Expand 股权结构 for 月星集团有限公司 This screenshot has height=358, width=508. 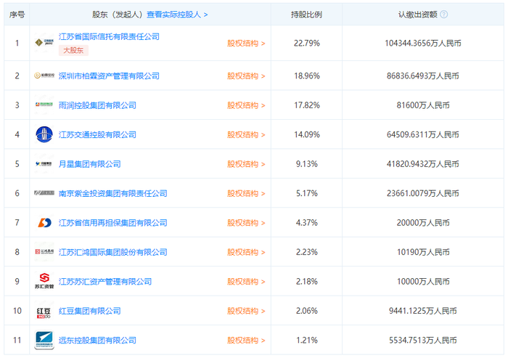coord(246,164)
